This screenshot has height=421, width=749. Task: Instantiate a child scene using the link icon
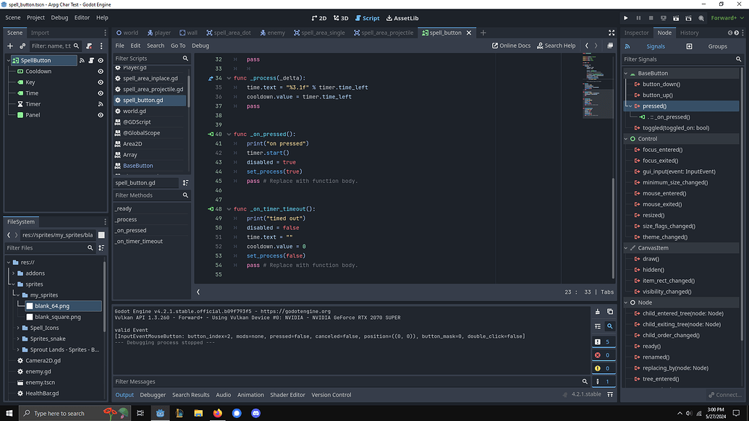point(22,46)
